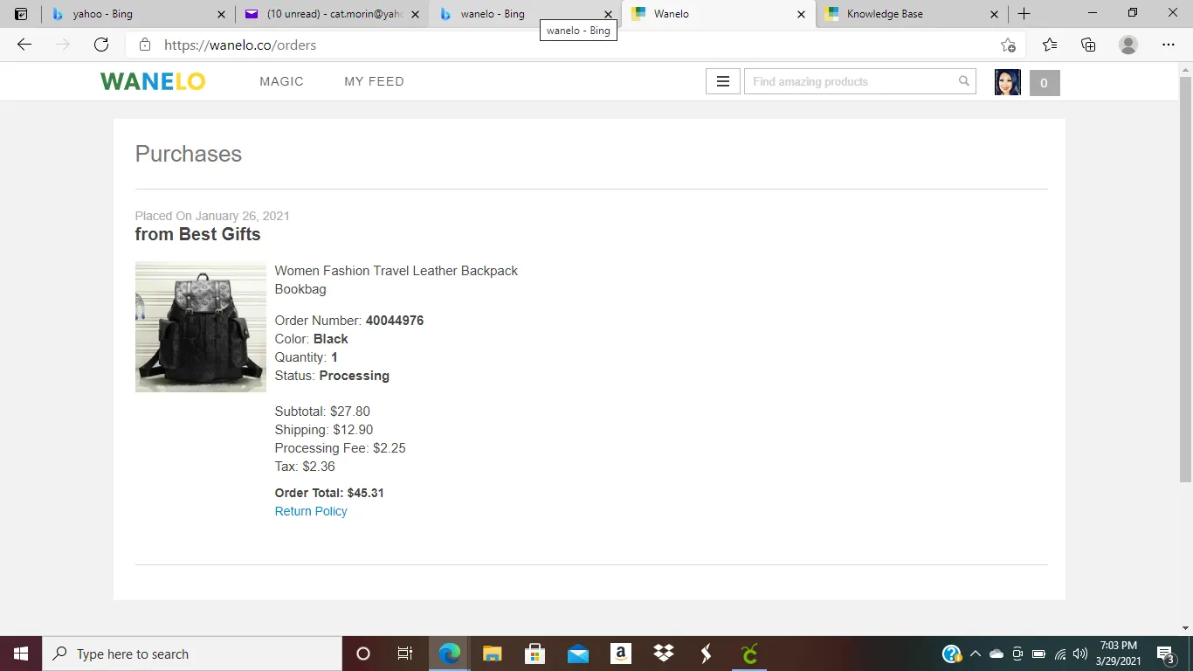Screen dimensions: 1193x671
Task: Switch to the Knowledge Base tab
Action: coord(908,14)
